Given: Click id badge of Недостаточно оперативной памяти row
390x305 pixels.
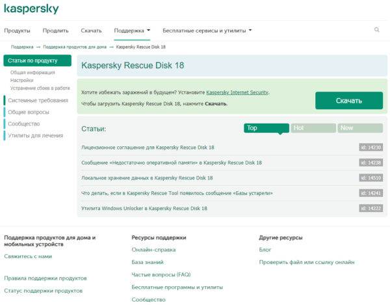Looking at the screenshot, I should pos(371,163).
